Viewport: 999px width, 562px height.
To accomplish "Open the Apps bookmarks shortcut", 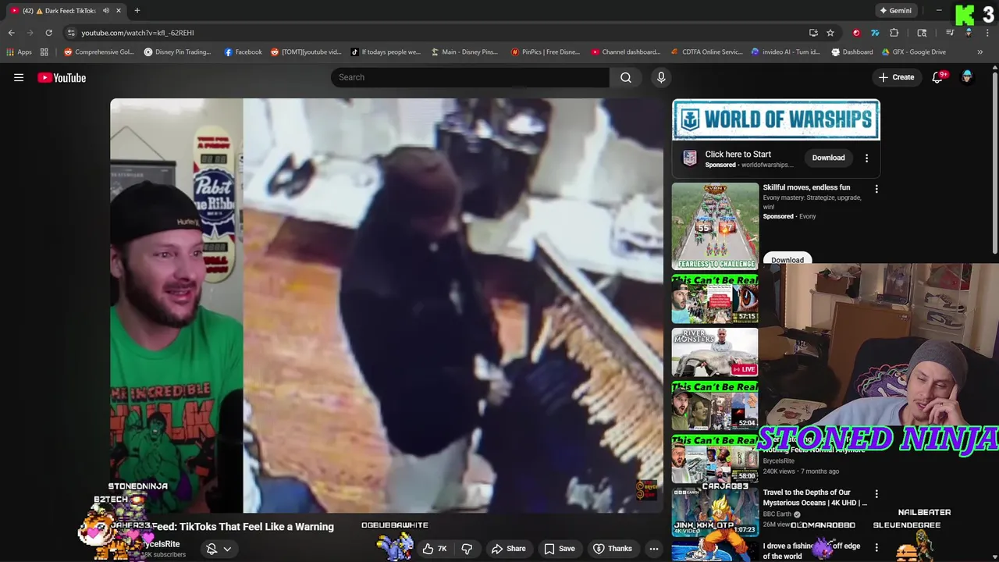I will (x=19, y=52).
